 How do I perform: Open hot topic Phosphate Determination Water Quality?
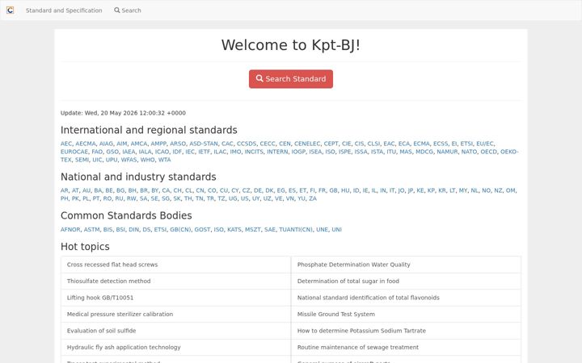coord(354,265)
